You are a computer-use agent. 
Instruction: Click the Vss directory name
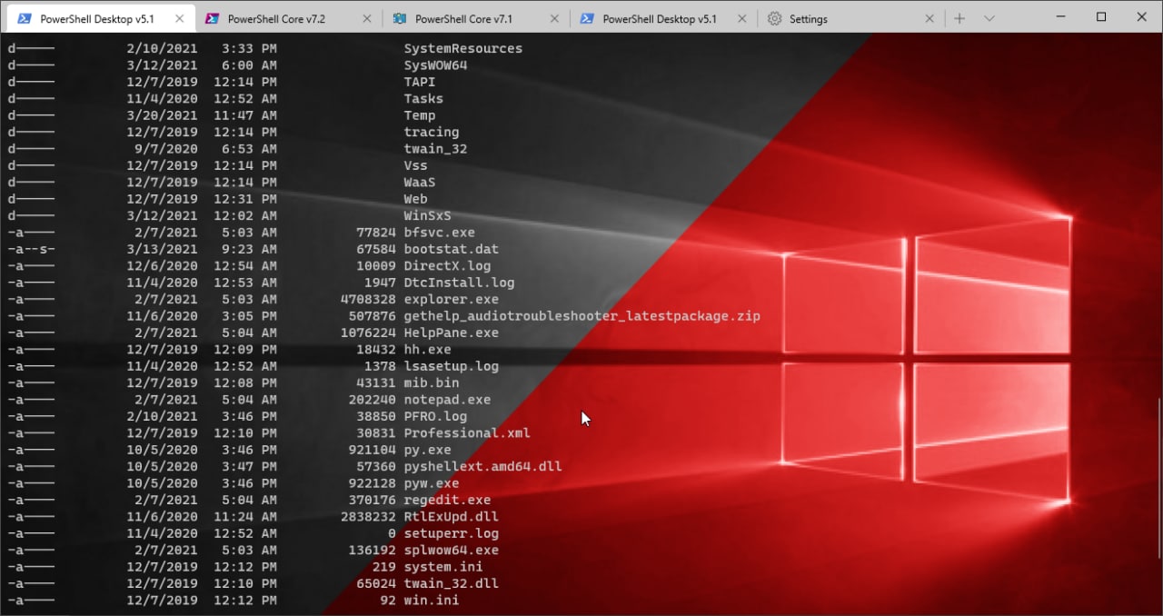[x=416, y=165]
